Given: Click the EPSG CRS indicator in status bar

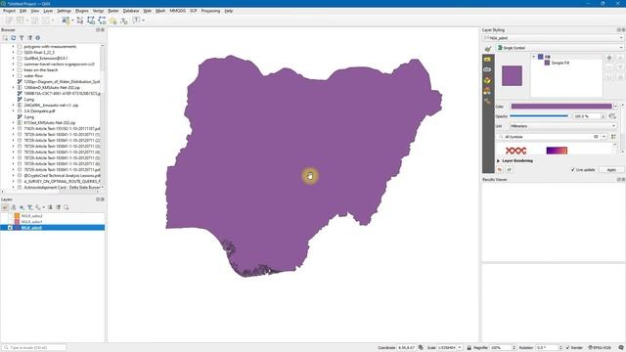Looking at the screenshot, I should [600, 348].
